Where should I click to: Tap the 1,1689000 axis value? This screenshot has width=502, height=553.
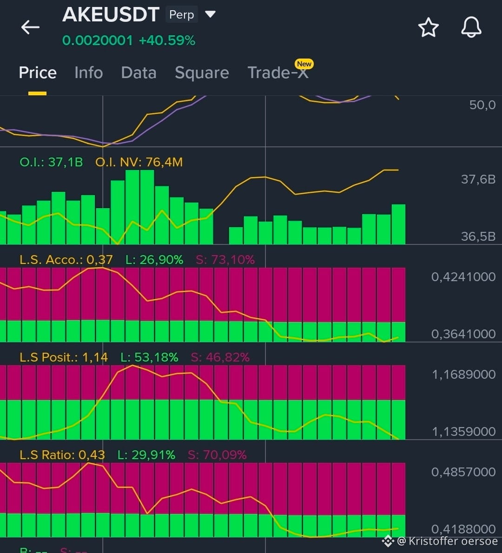point(464,375)
